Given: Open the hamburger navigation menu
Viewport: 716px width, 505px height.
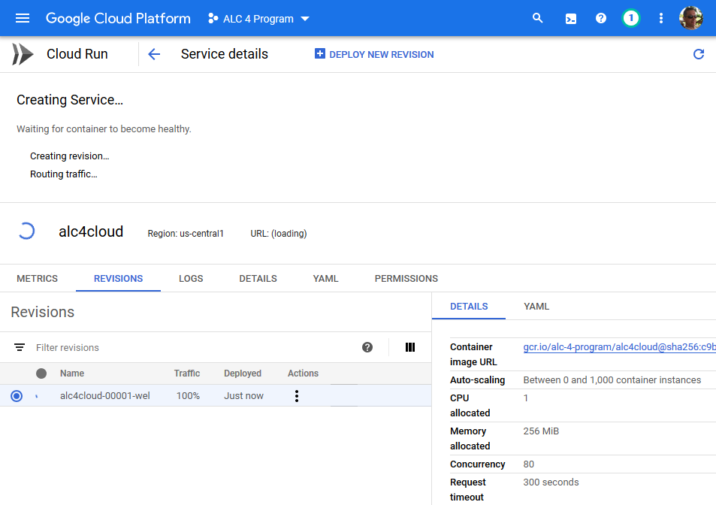Looking at the screenshot, I should (x=23, y=18).
